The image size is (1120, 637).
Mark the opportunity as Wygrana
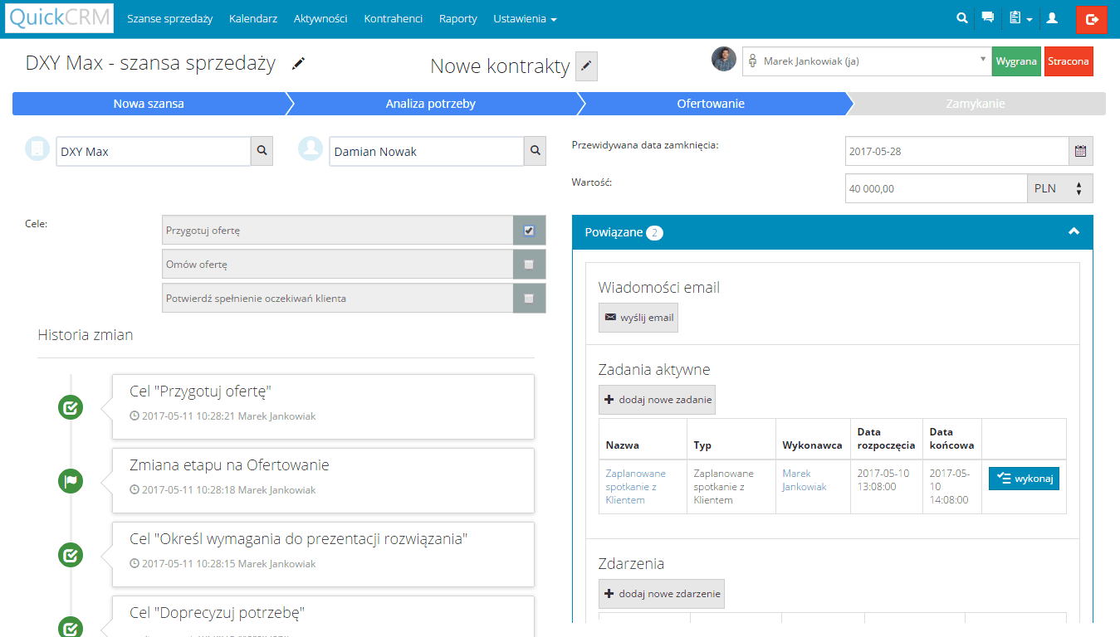coord(1016,61)
